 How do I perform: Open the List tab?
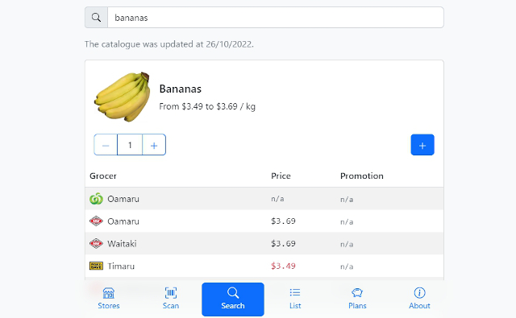click(295, 299)
